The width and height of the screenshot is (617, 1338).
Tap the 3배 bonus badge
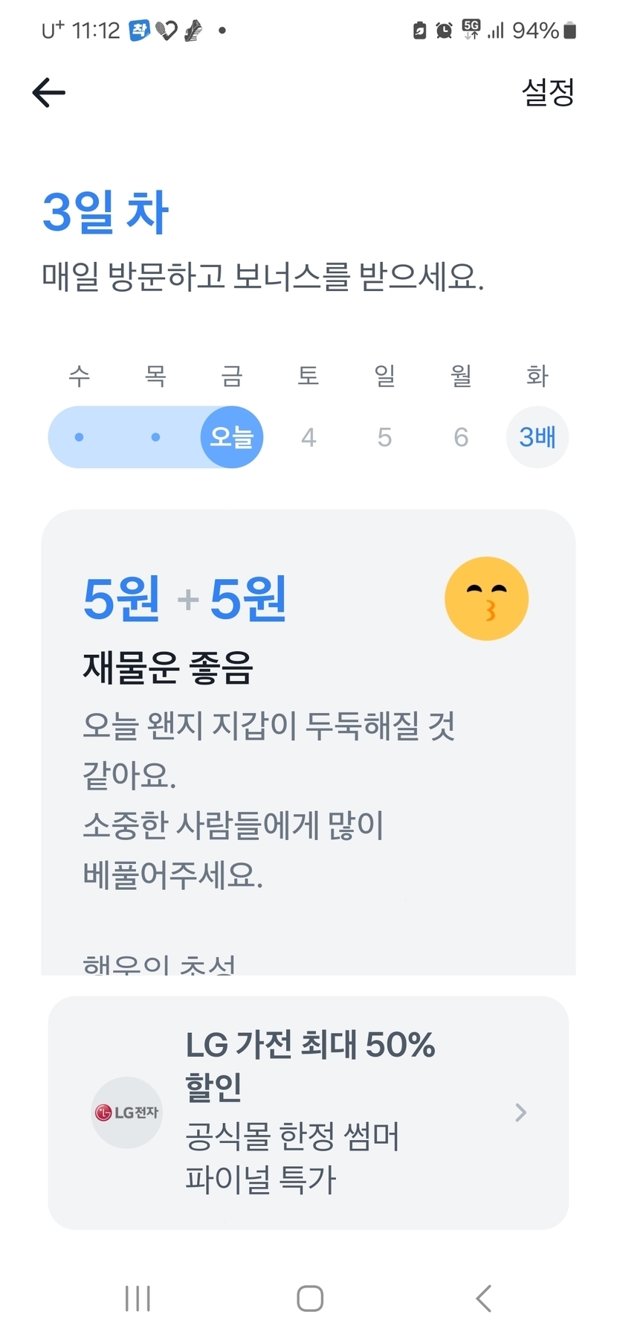point(537,437)
